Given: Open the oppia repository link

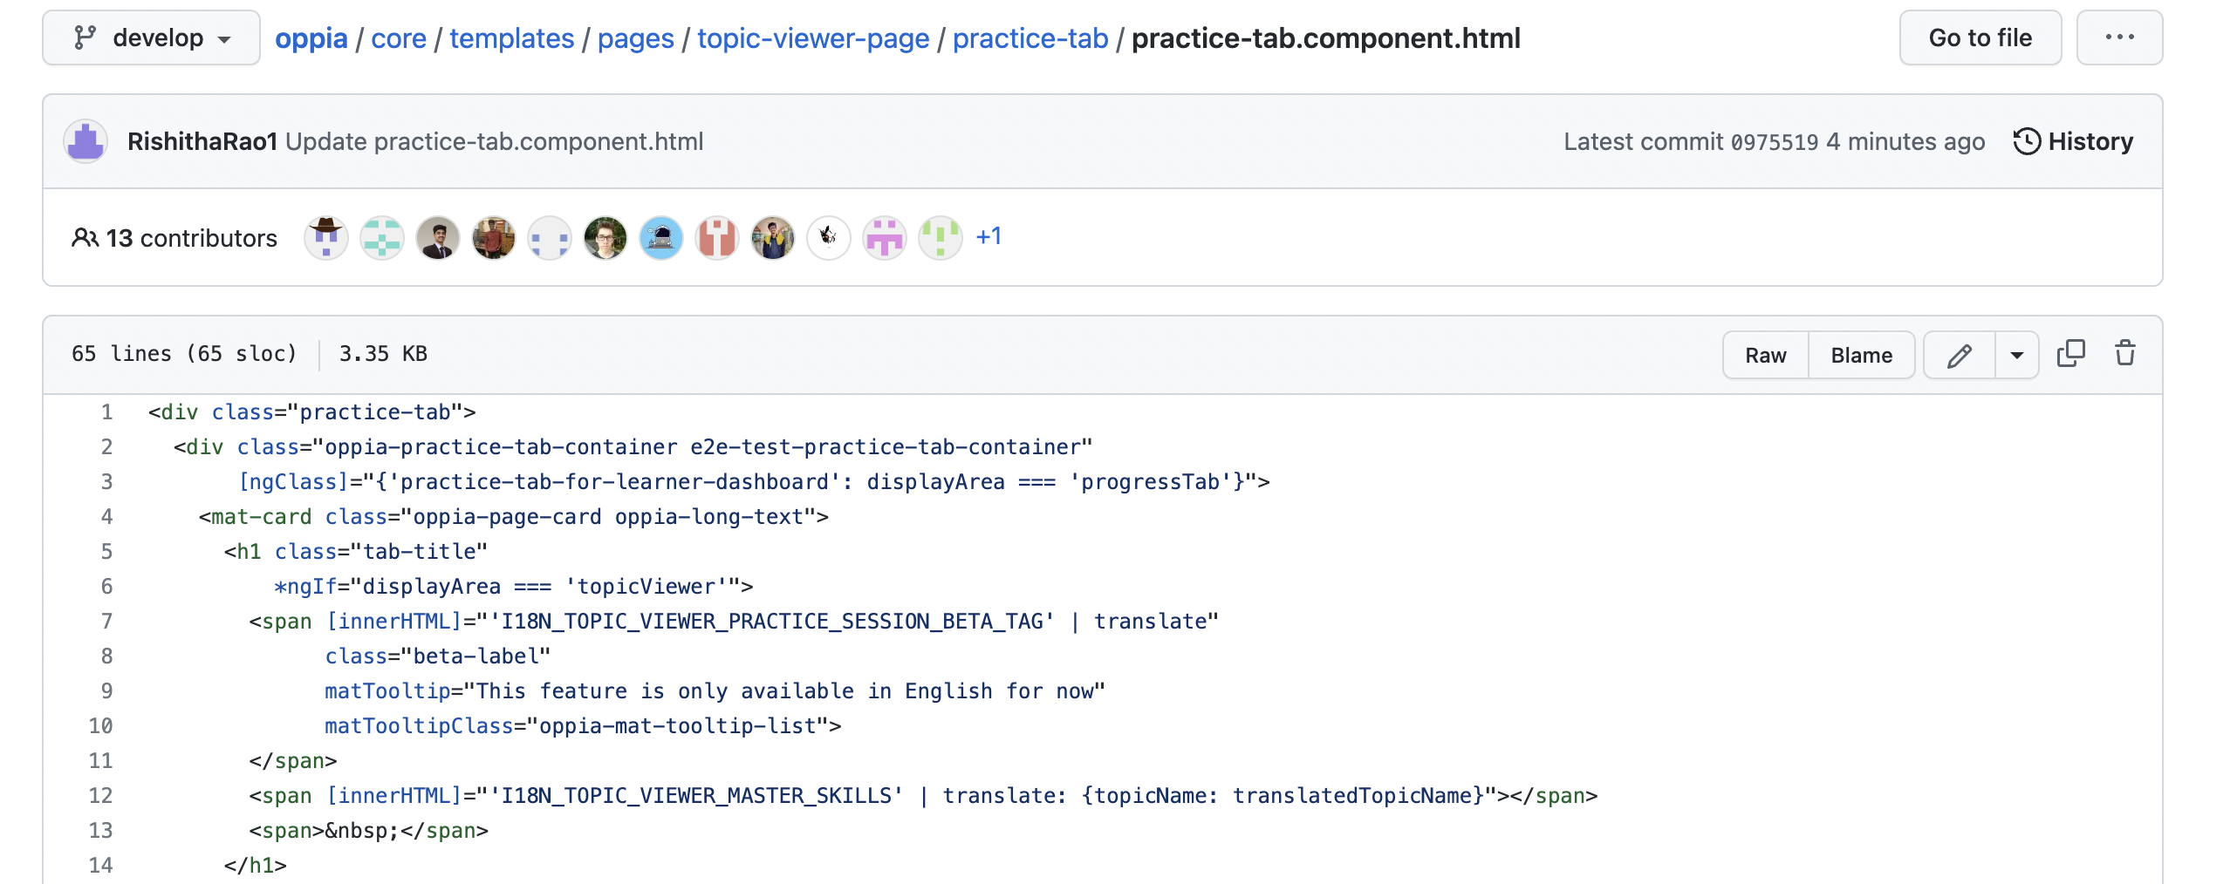Looking at the screenshot, I should (x=311, y=37).
